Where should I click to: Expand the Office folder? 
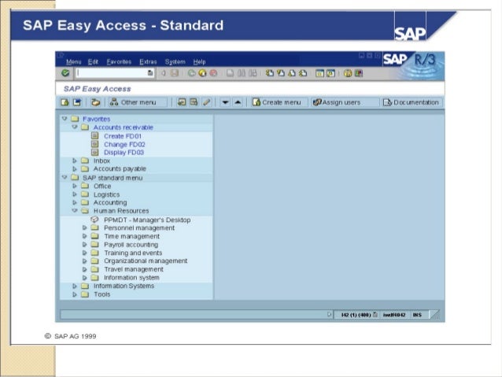(x=75, y=186)
